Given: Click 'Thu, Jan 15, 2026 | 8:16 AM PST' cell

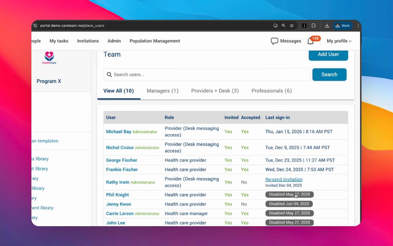Looking at the screenshot, I should coord(299,132).
